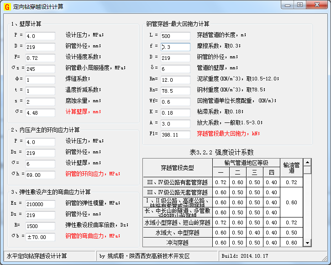Close the directional drilling calculation window
331x265 pixels.
(318, 5)
